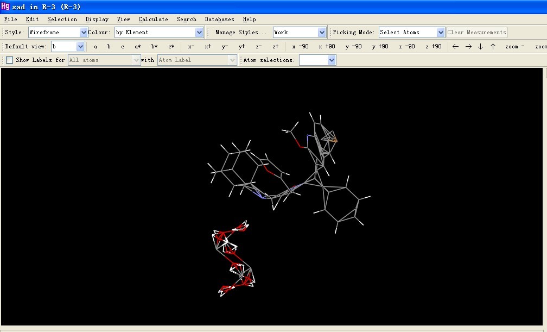Expand the Atom selections dropdown
This screenshot has width=547, height=332.
[x=332, y=60]
